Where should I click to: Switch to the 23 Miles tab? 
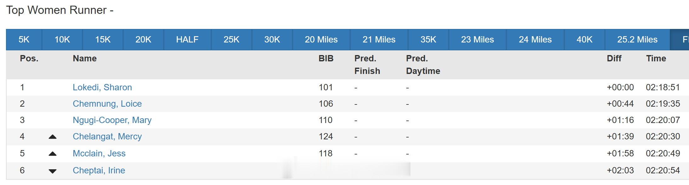(x=477, y=40)
